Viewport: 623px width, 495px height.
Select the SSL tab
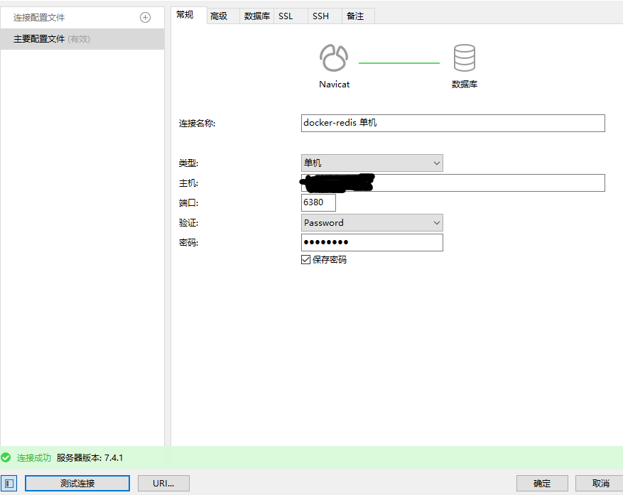click(286, 16)
